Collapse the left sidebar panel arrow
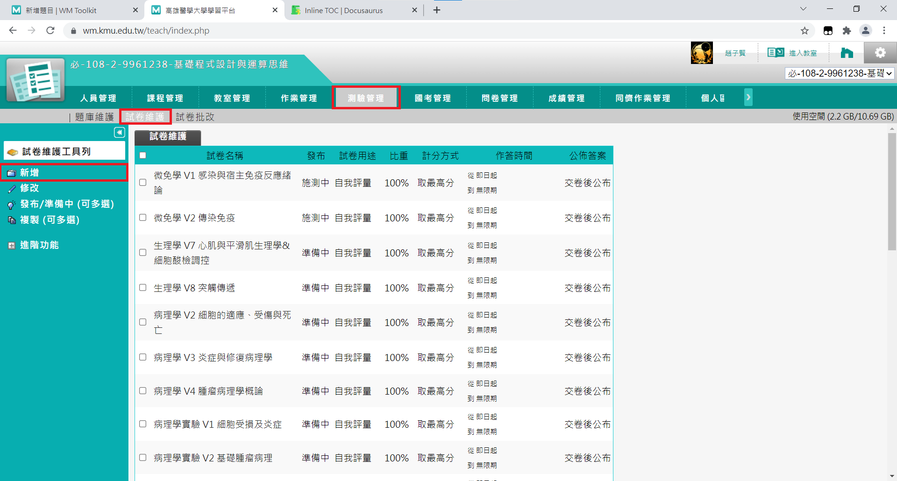The width and height of the screenshot is (897, 481). [120, 133]
